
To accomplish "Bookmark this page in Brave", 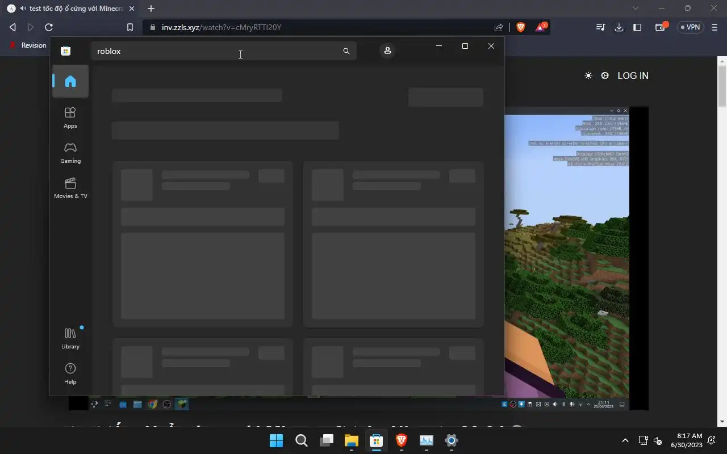I will point(130,27).
